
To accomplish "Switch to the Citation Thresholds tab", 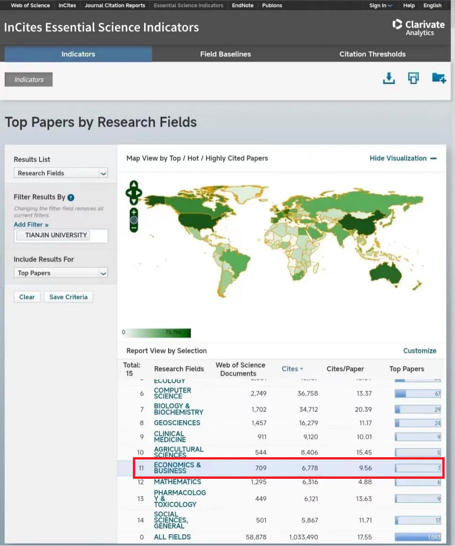I will [x=372, y=54].
